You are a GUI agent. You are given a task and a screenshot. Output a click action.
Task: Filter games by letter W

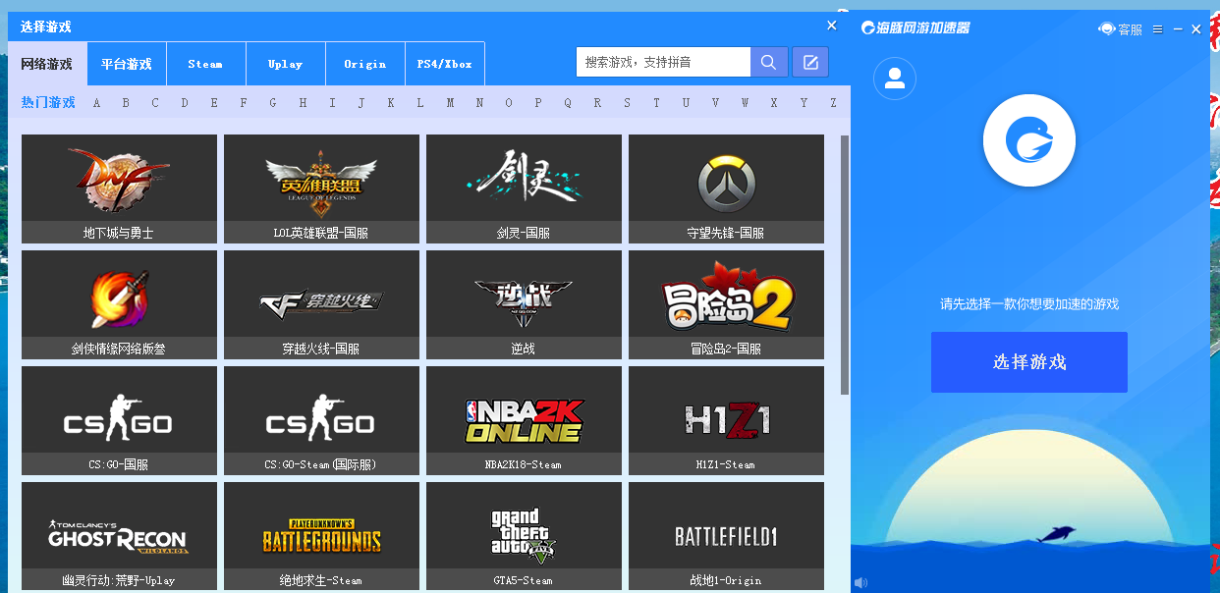click(745, 103)
